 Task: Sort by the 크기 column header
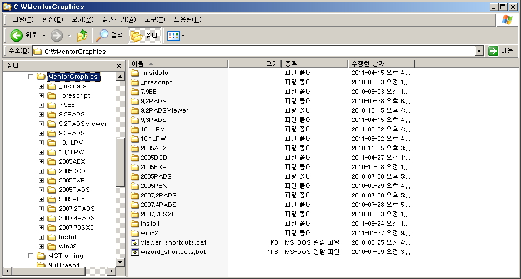click(x=255, y=63)
